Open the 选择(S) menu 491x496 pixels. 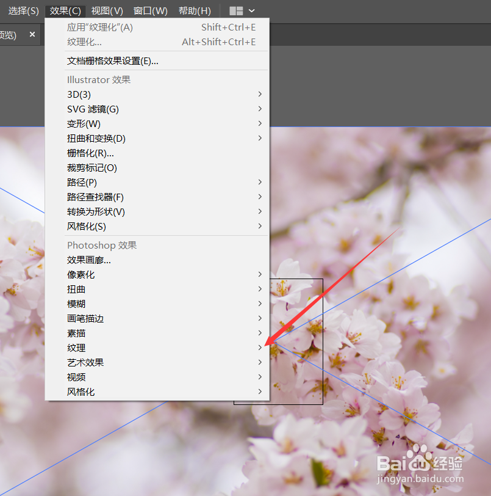(23, 11)
